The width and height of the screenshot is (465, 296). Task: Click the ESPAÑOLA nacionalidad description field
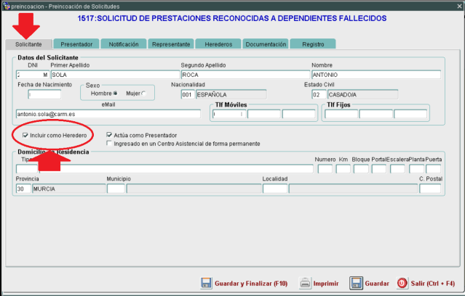click(231, 94)
